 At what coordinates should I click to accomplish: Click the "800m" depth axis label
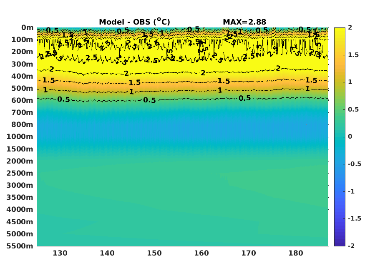click(x=23, y=124)
